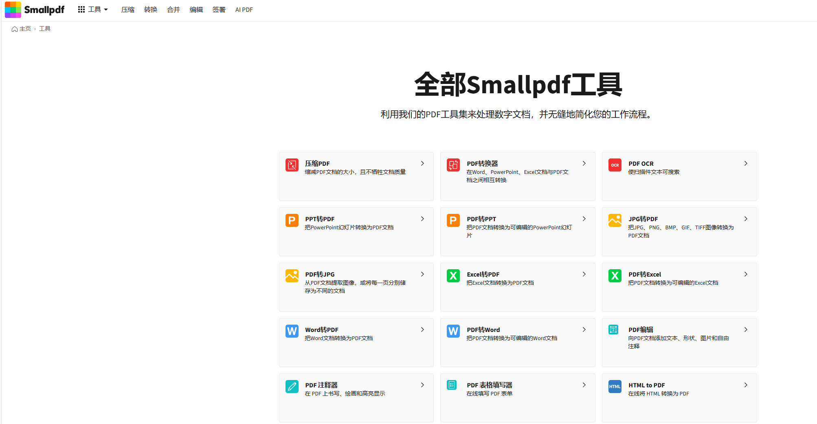This screenshot has width=817, height=424.
Task: Click the blue Word转PDF icon
Action: coord(292,331)
